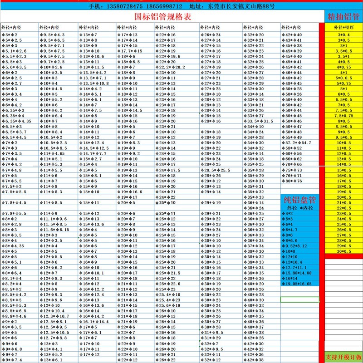Select the empty green-outlined active cell
363x363 pixels.
(299, 299)
